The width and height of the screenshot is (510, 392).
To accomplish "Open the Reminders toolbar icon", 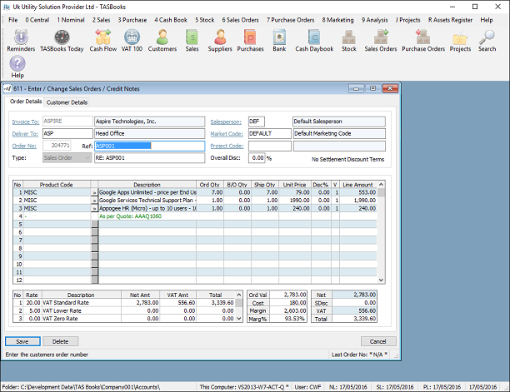I will click(20, 37).
